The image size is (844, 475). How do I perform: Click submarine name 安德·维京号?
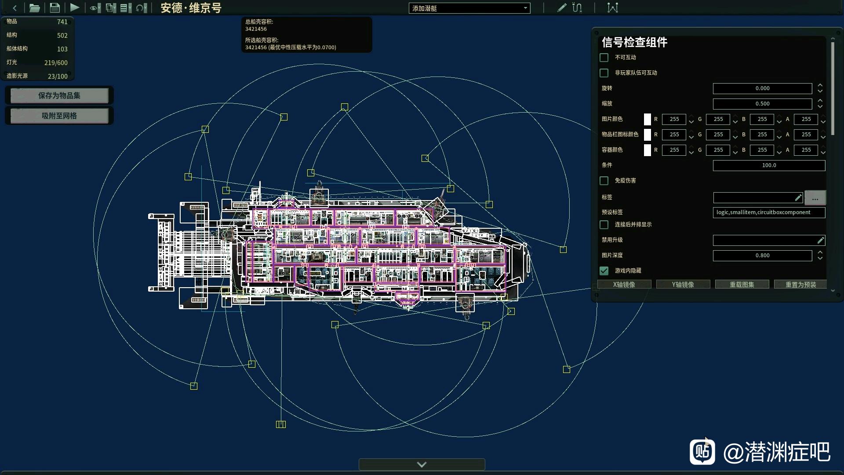pyautogui.click(x=191, y=8)
